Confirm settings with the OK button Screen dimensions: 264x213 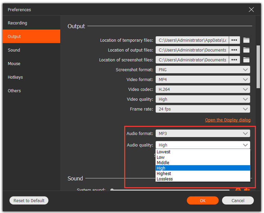[x=202, y=200]
